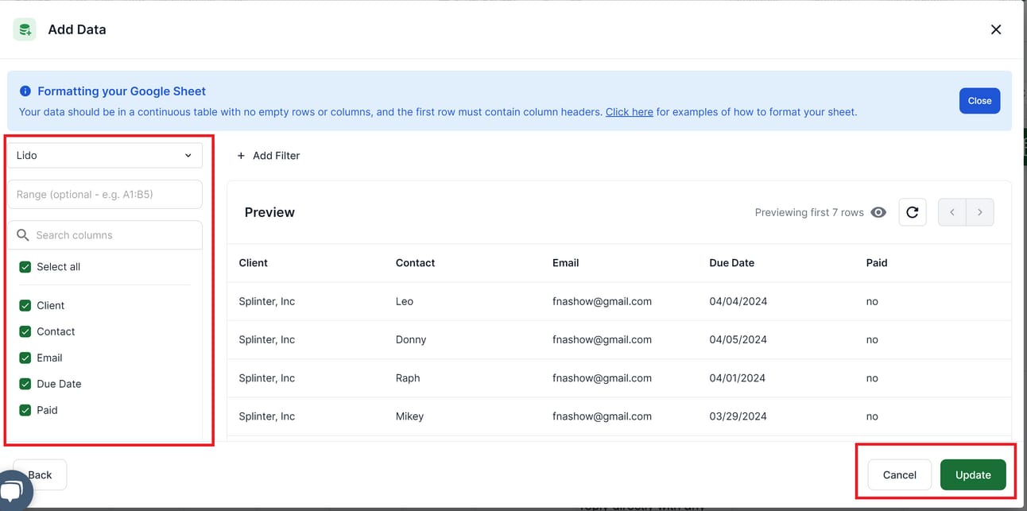The image size is (1027, 511).
Task: Uncheck the Client column checkbox
Action: coord(25,306)
